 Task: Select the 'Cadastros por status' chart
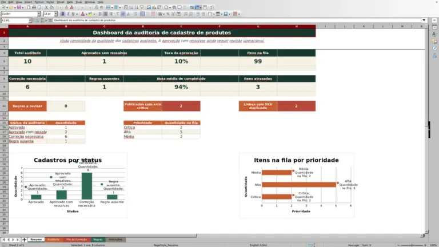68,185
